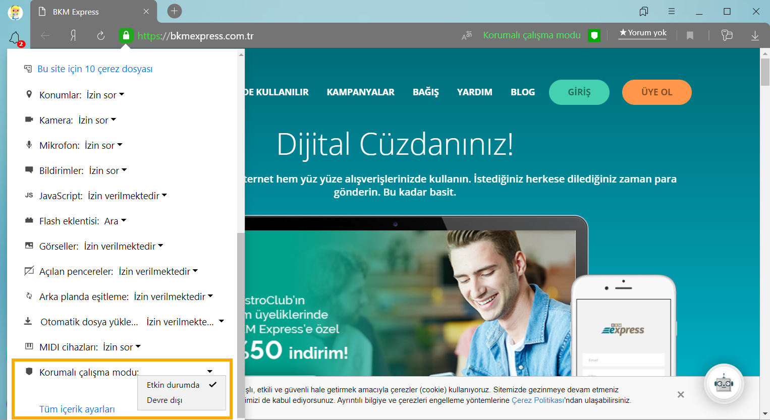Image resolution: width=770 pixels, height=420 pixels.
Task: Click the green padlock site info icon
Action: pyautogui.click(x=126, y=35)
